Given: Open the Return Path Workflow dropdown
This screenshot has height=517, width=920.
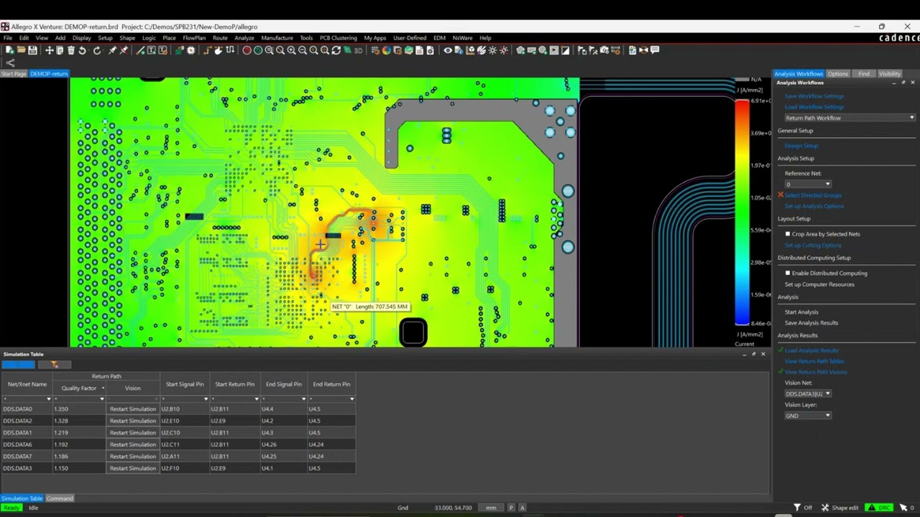Looking at the screenshot, I should (x=850, y=118).
